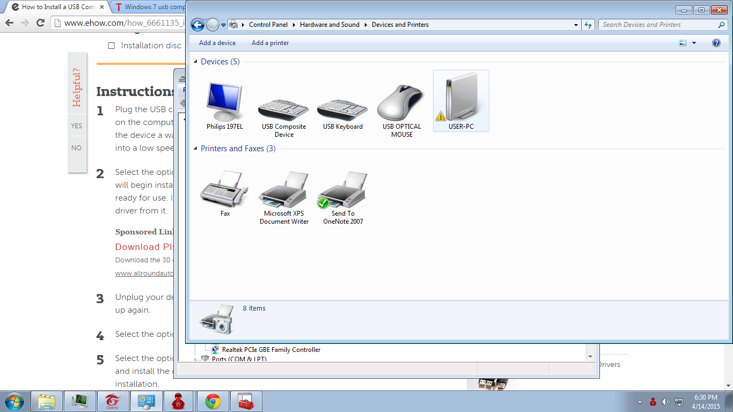Open the volume control in system tray

point(666,402)
